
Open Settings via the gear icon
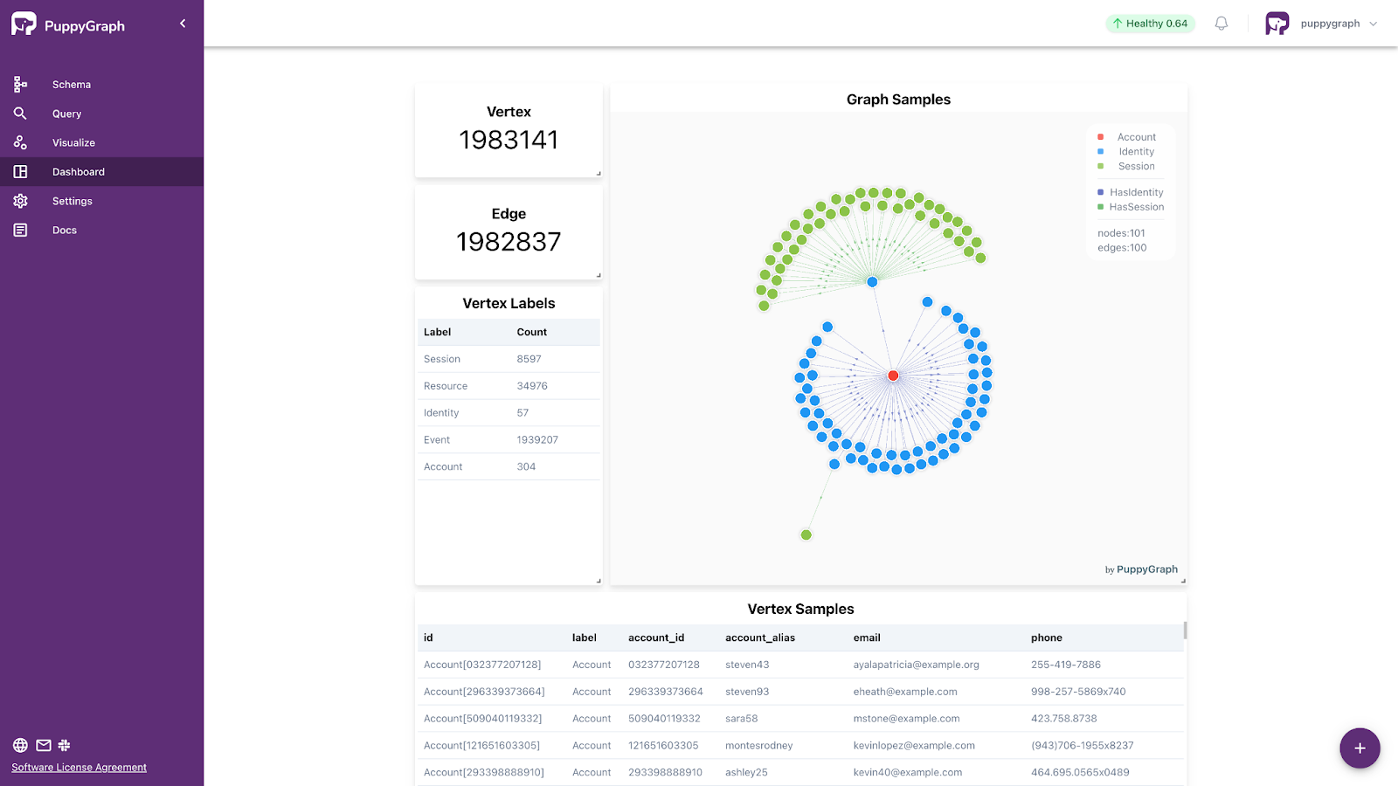[20, 201]
